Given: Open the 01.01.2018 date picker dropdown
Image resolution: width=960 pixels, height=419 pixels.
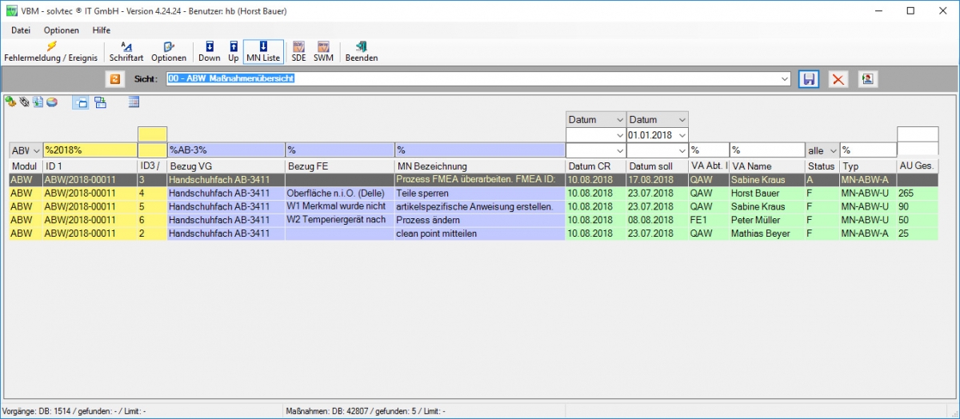Looking at the screenshot, I should tap(681, 135).
